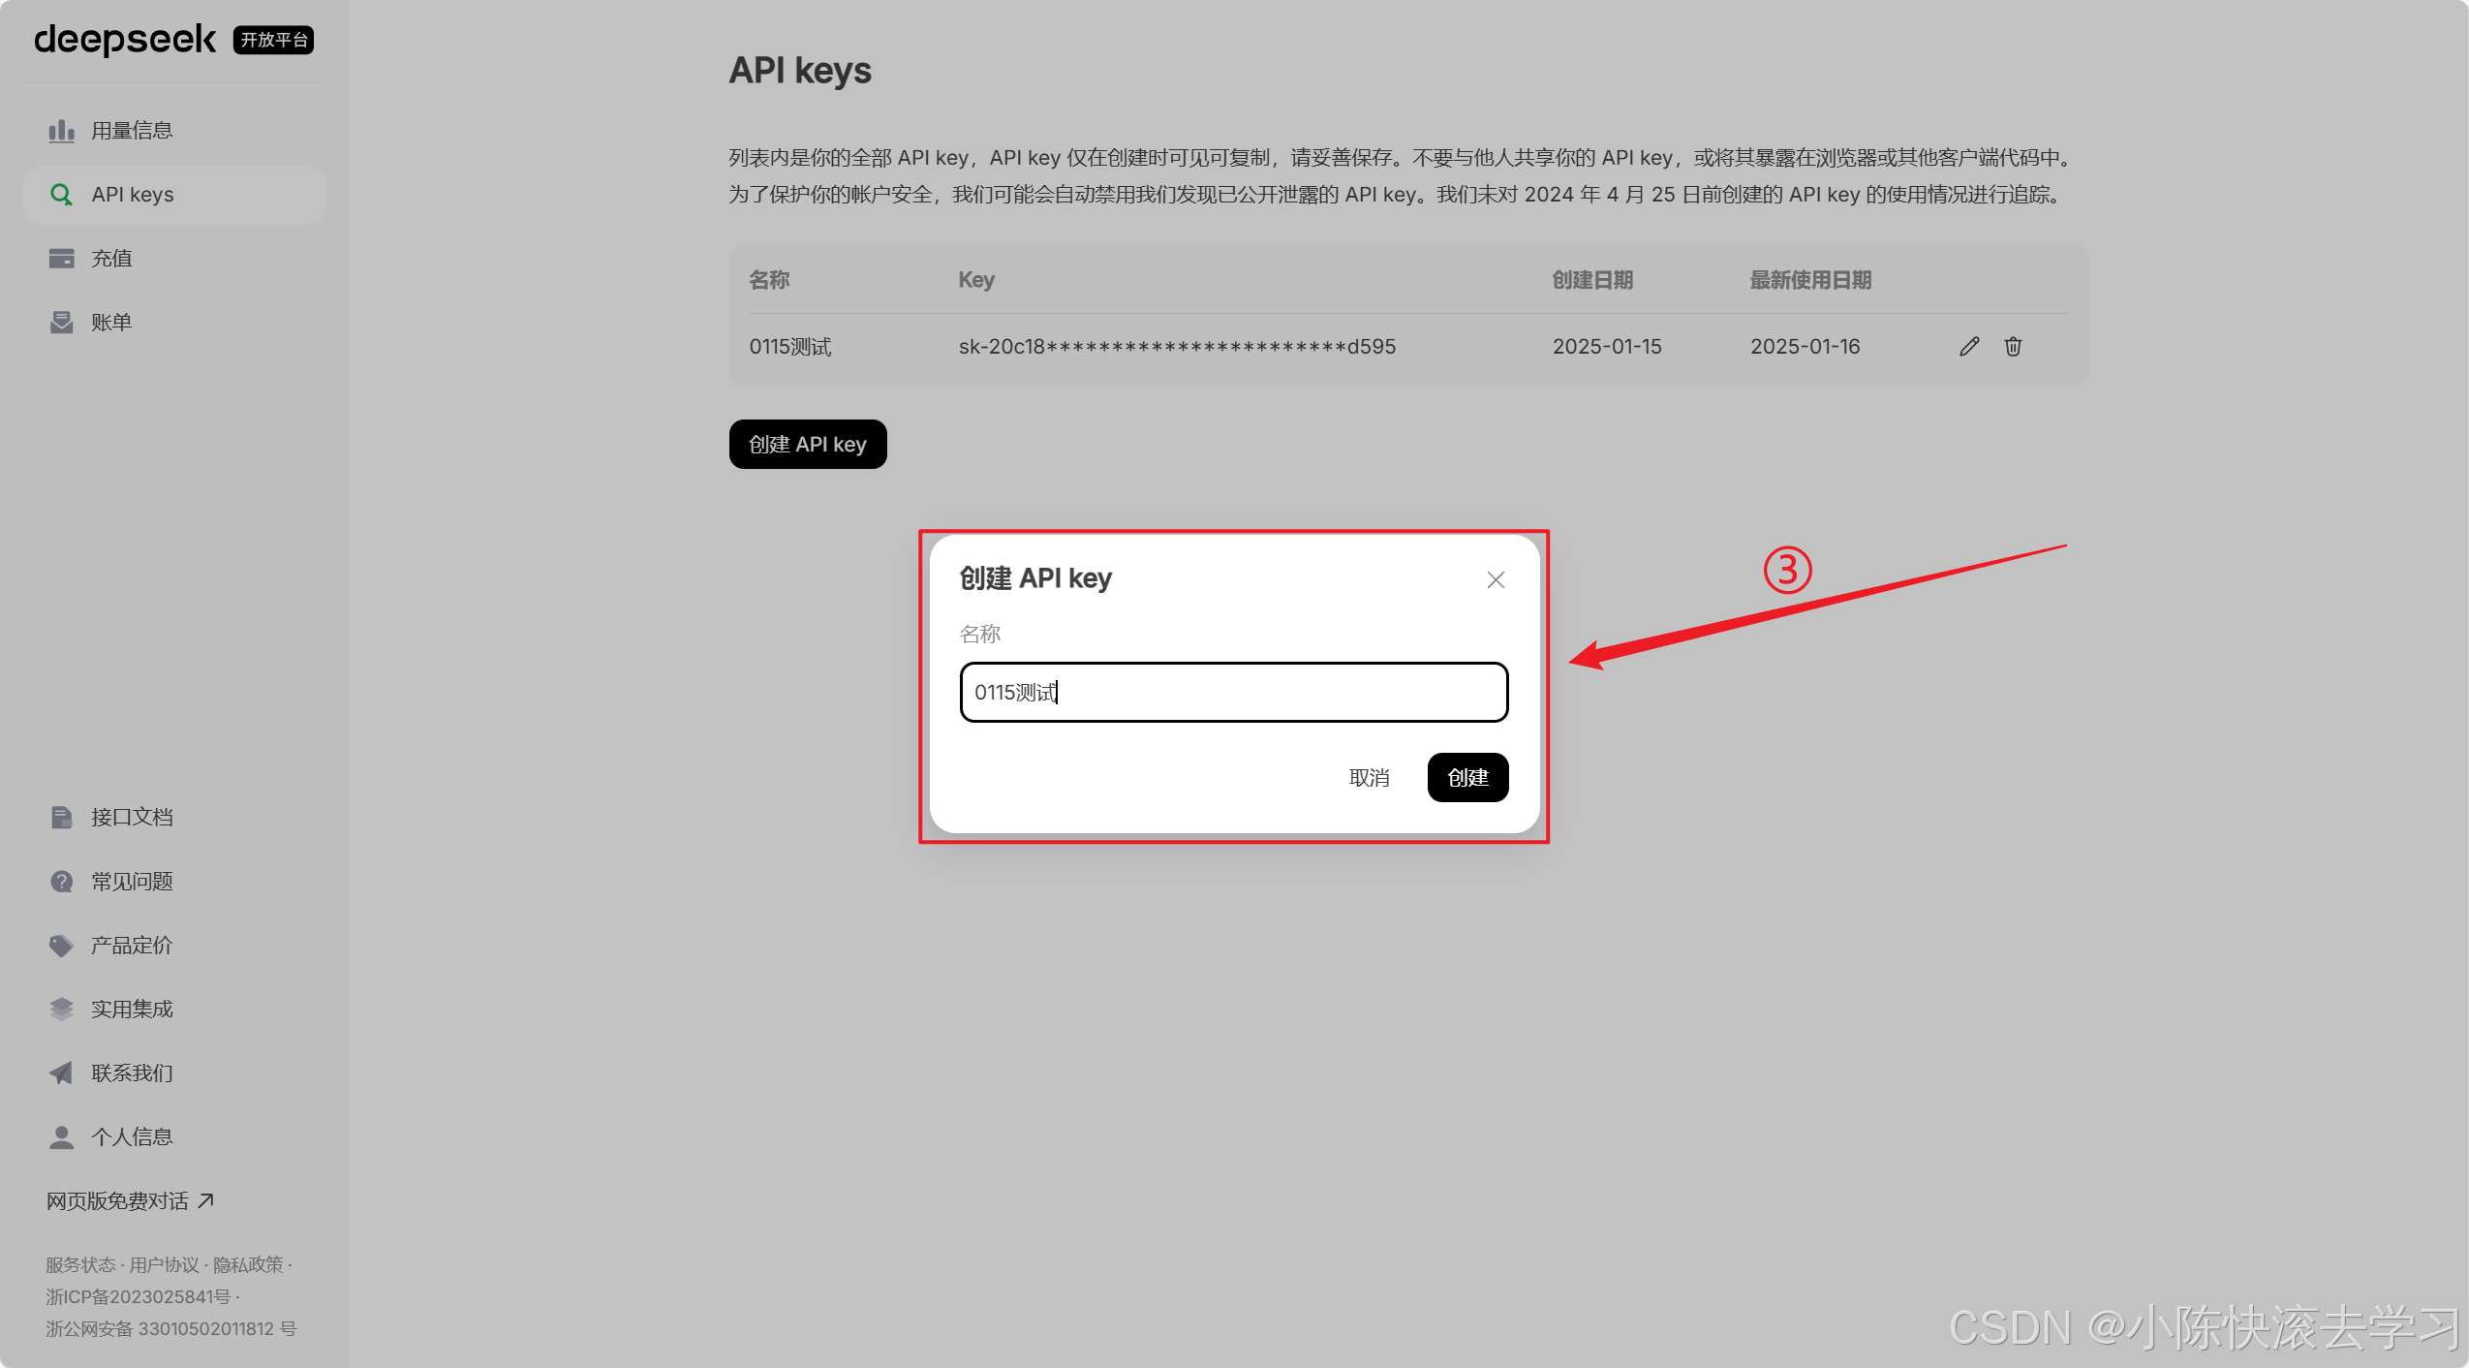
Task: Click the pencil edit icon for 0115测试 key
Action: 1968,347
